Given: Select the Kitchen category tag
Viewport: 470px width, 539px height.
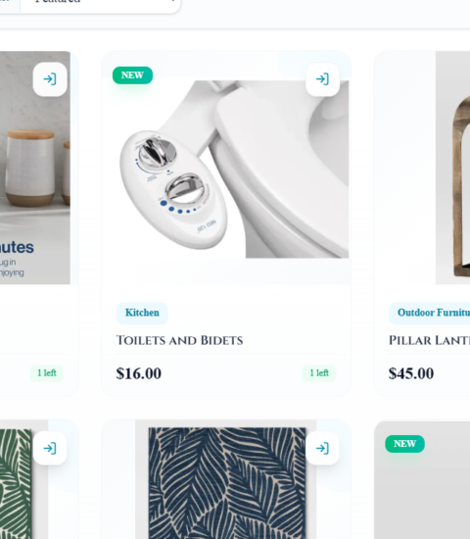Looking at the screenshot, I should tap(142, 313).
